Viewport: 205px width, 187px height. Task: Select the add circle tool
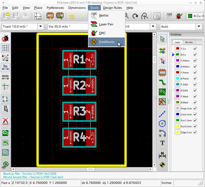pos(162,124)
